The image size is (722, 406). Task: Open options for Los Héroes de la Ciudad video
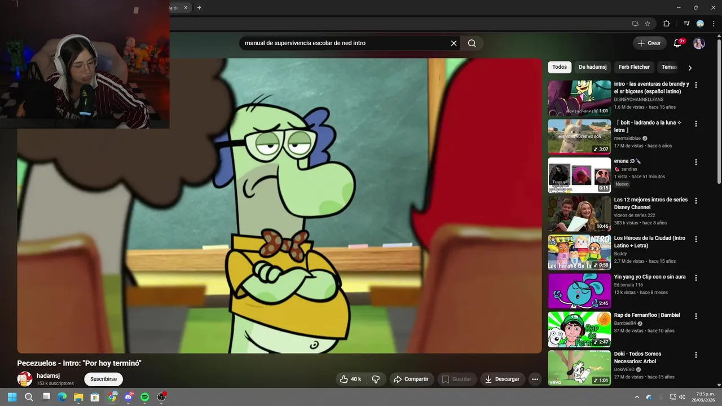695,239
